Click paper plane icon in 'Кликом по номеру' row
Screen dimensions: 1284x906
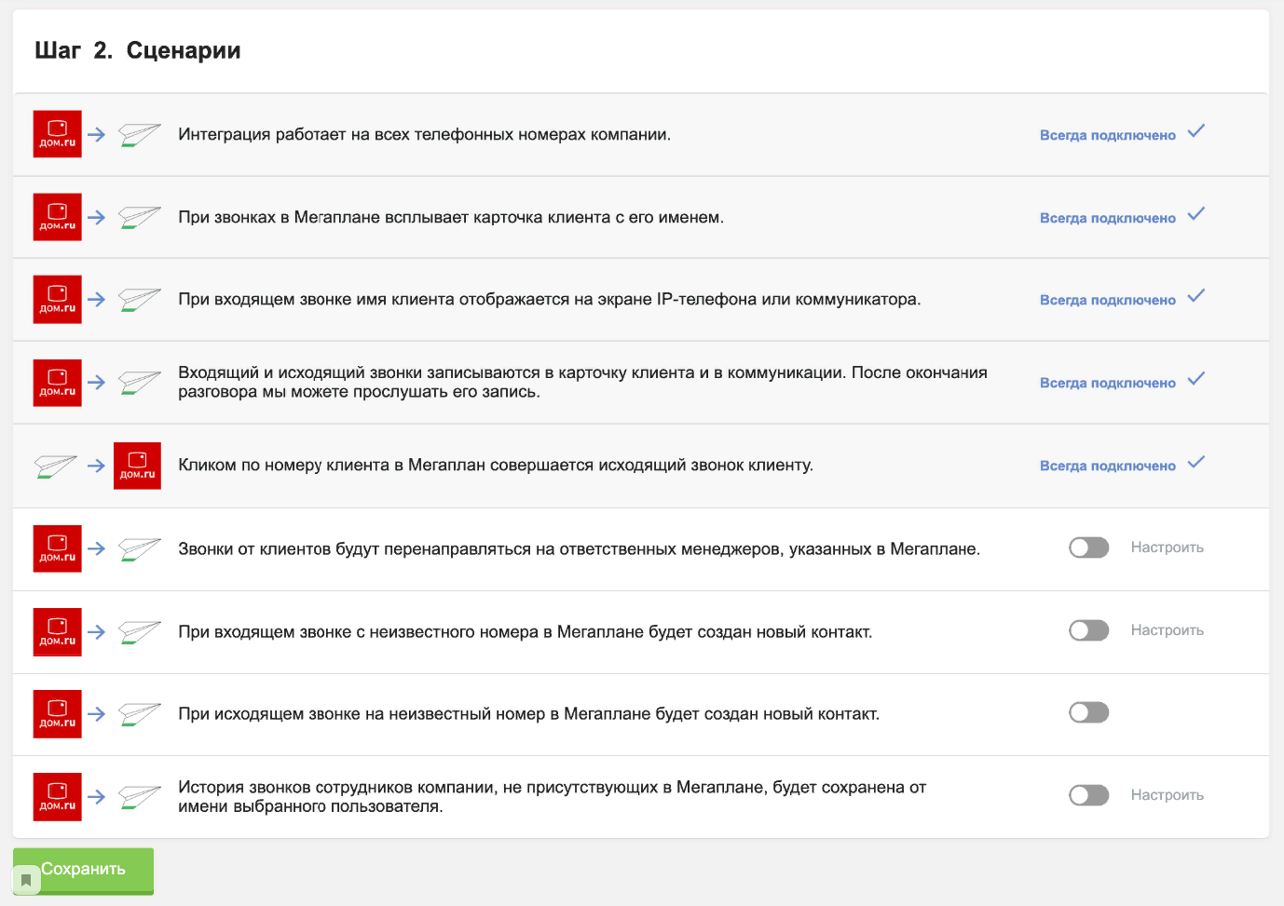coord(56,466)
